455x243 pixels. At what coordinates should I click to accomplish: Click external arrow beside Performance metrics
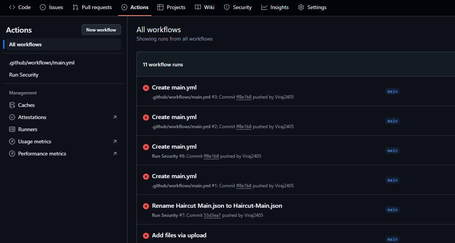coord(115,154)
